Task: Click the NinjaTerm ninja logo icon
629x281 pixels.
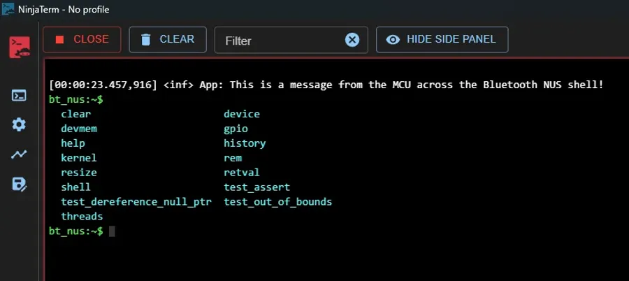Action: click(19, 47)
